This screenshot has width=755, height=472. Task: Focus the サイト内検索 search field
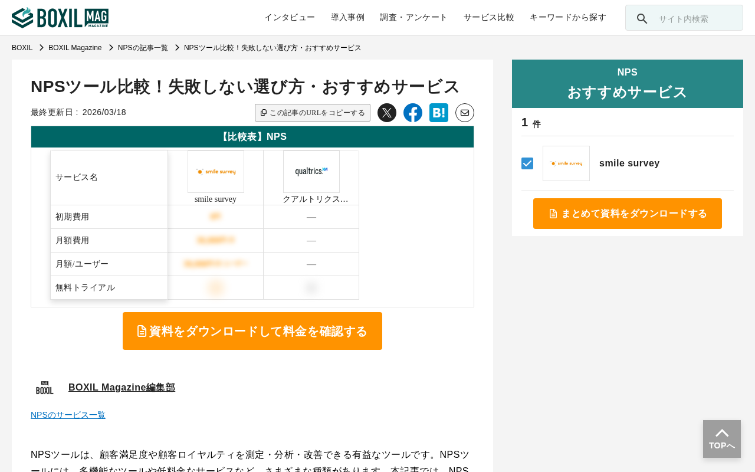684,18
